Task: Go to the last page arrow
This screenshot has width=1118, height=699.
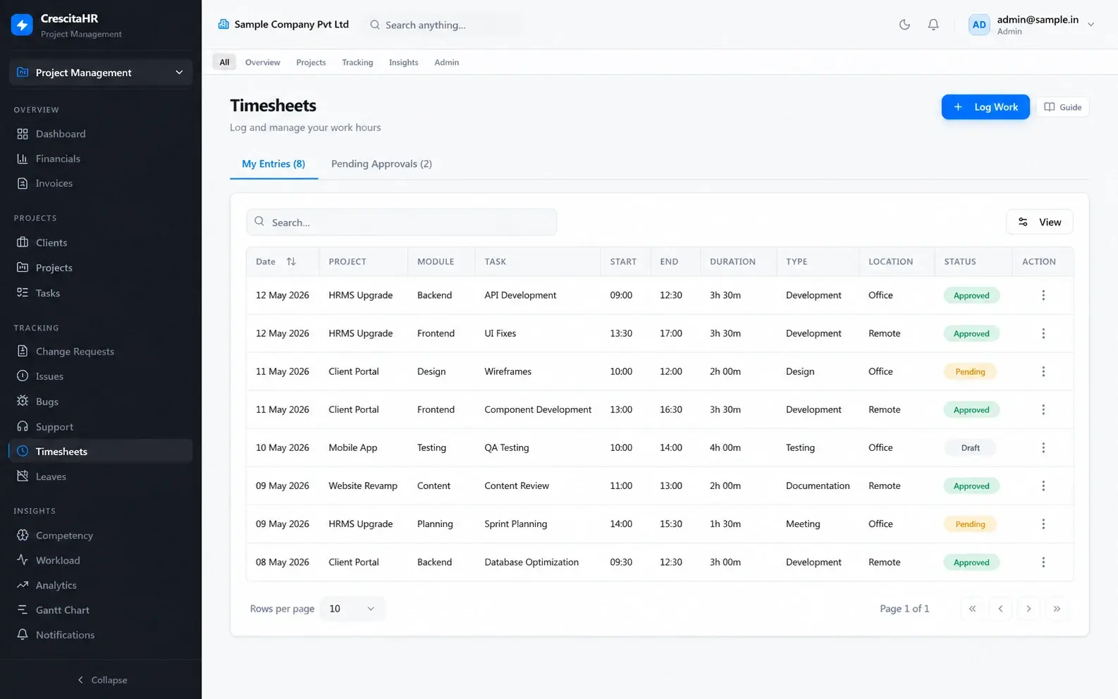Action: [x=1057, y=609]
